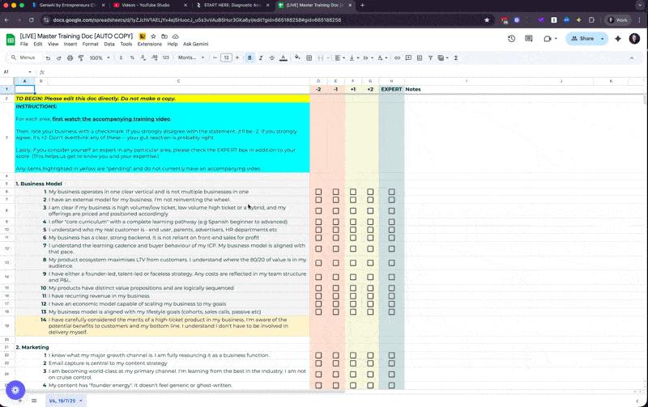Check -1 for 'real customer' row
The width and height of the screenshot is (648, 407).
[x=335, y=230]
